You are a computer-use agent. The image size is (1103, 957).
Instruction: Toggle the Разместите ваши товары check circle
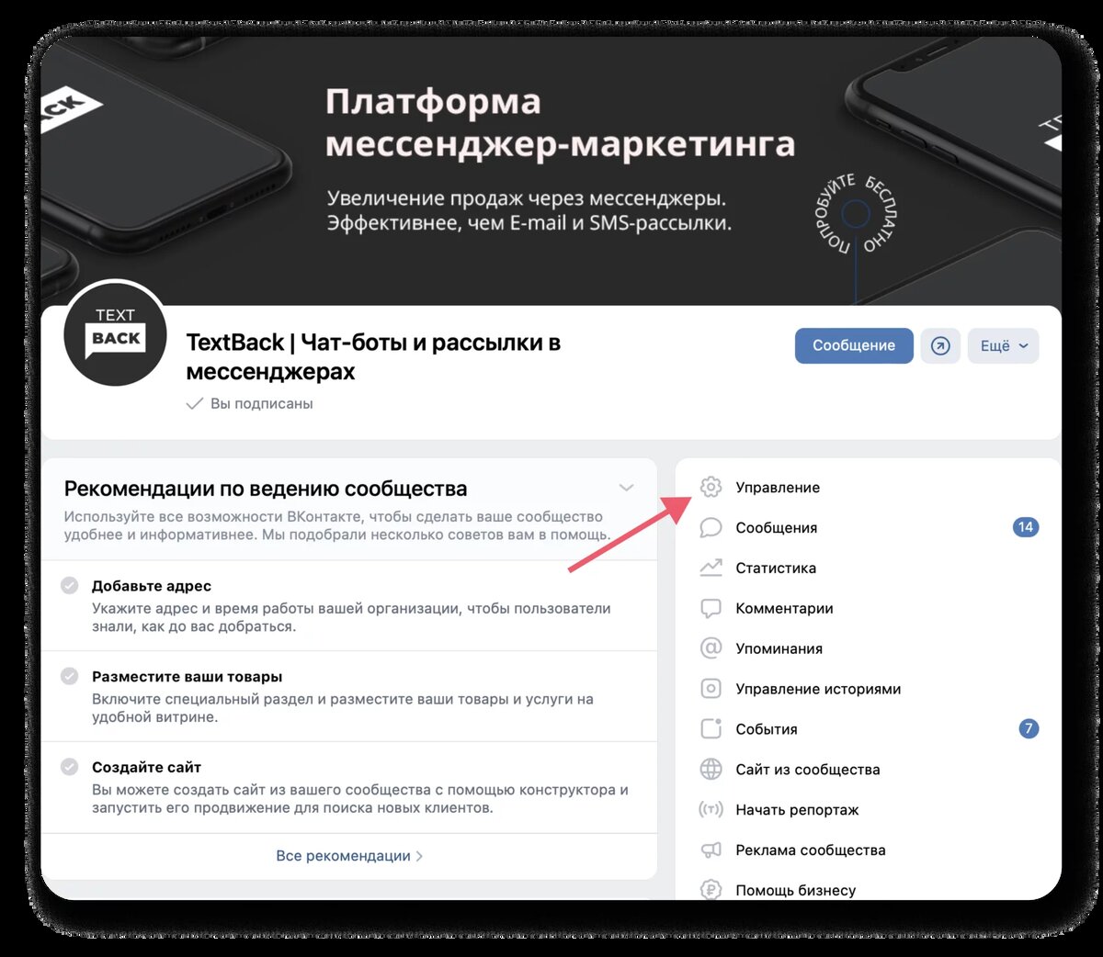click(70, 676)
